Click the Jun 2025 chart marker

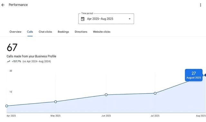point(106,95)
